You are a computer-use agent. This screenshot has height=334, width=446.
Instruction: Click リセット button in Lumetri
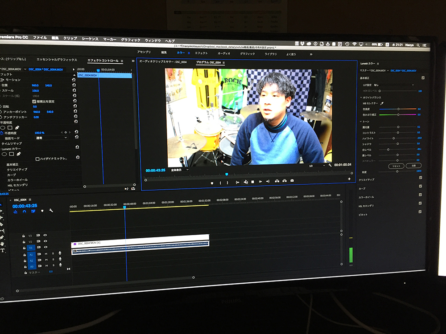pyautogui.click(x=396, y=166)
